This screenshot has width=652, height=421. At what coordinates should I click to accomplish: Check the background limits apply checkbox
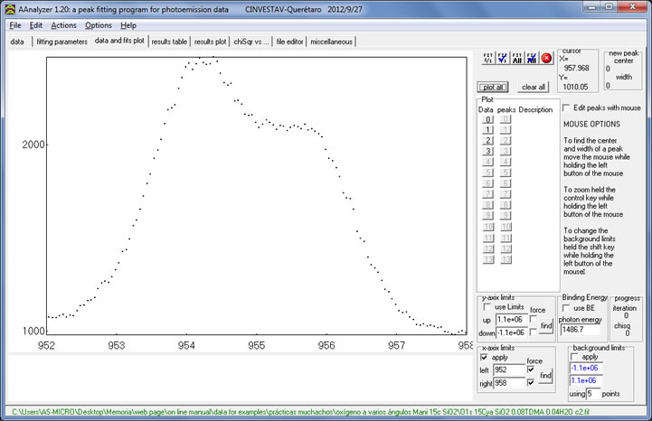pyautogui.click(x=575, y=357)
